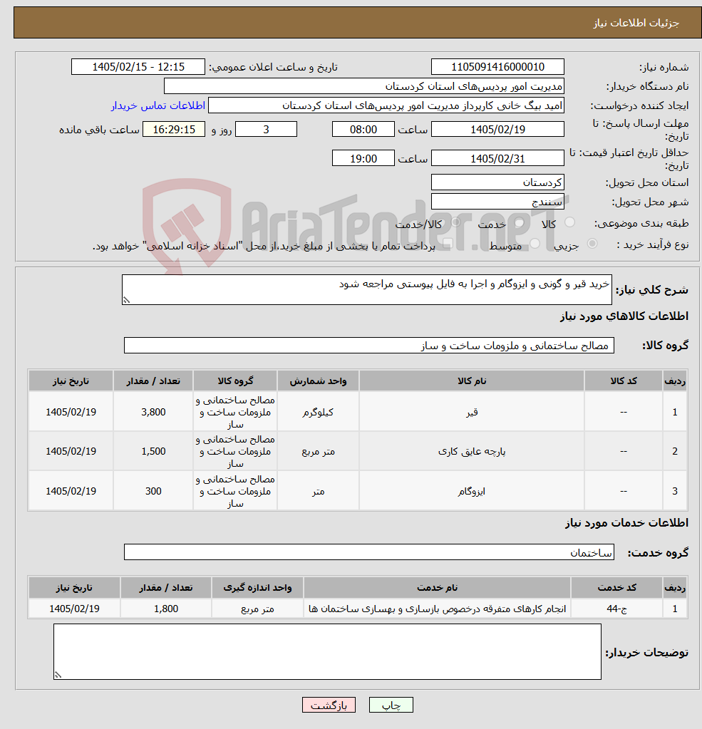Viewport: 702px width, 729px height.
Task: Click the service code cell ج-44
Action: (616, 609)
